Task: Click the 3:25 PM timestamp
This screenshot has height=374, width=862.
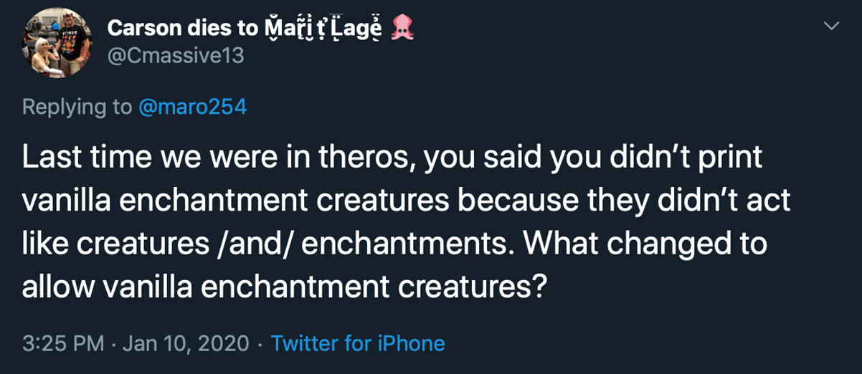Action: coord(64,343)
